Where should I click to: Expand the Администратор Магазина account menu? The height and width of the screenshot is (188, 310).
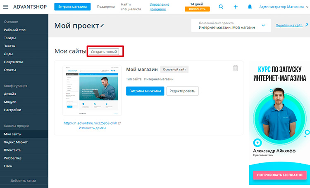(x=284, y=7)
